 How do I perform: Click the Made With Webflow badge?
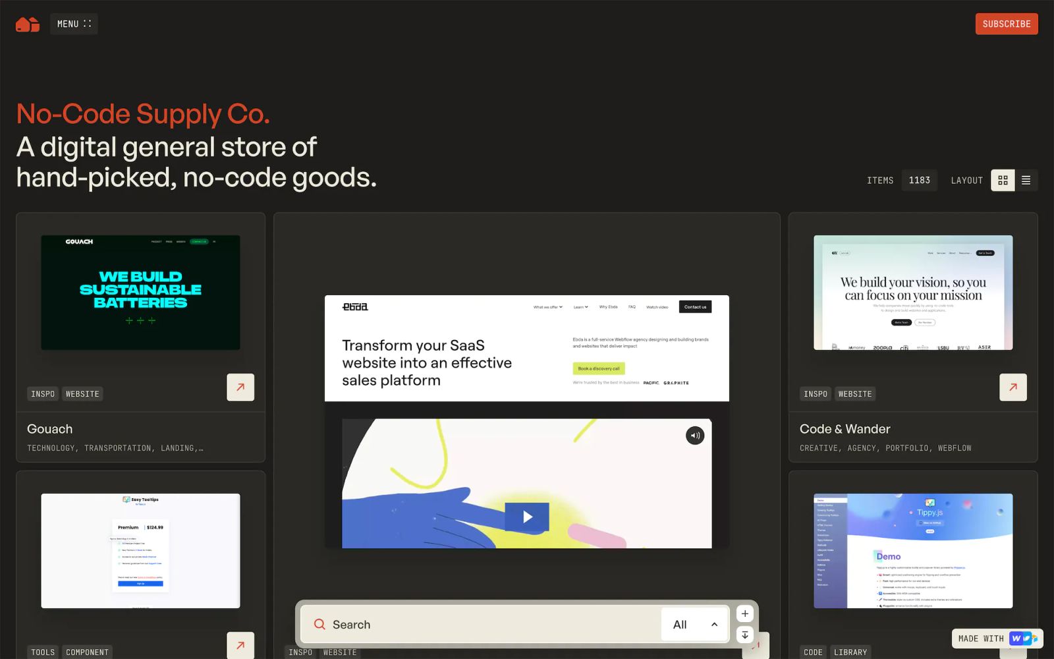997,639
